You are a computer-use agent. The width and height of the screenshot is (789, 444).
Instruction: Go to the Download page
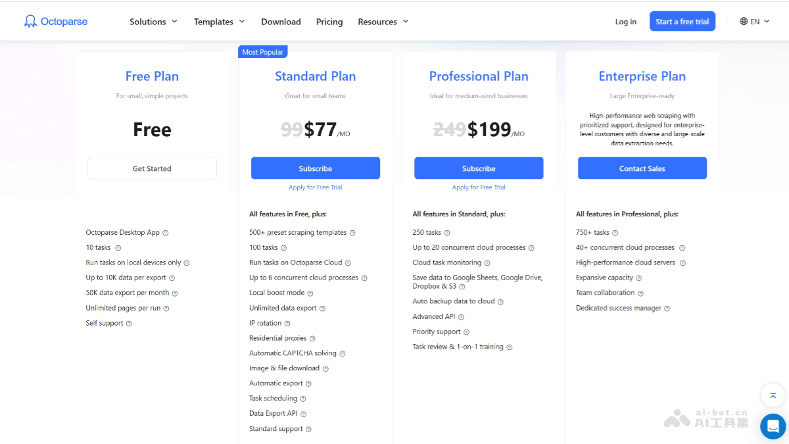281,22
